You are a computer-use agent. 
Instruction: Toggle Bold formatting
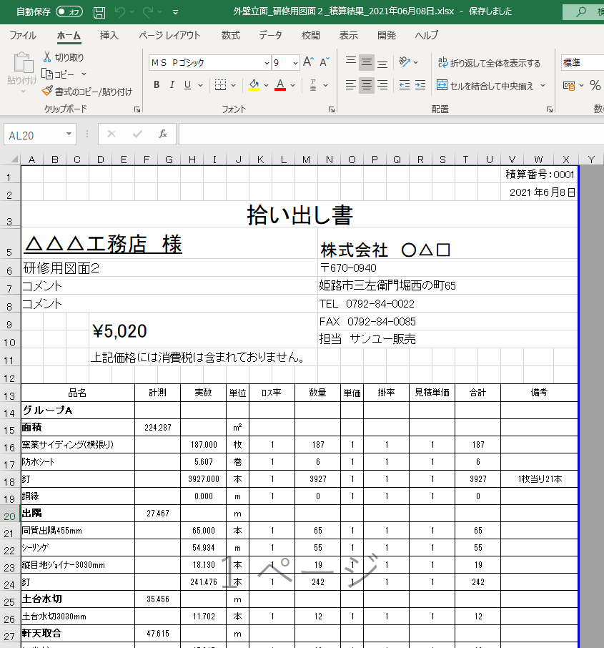157,85
